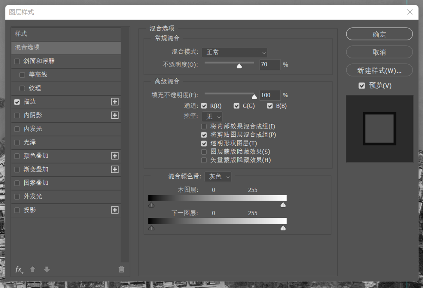Click the 取消 button

[x=379, y=52]
